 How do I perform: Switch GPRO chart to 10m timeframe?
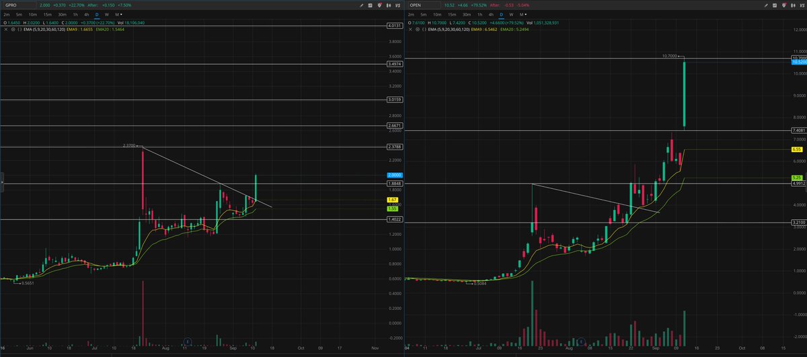[x=32, y=14]
